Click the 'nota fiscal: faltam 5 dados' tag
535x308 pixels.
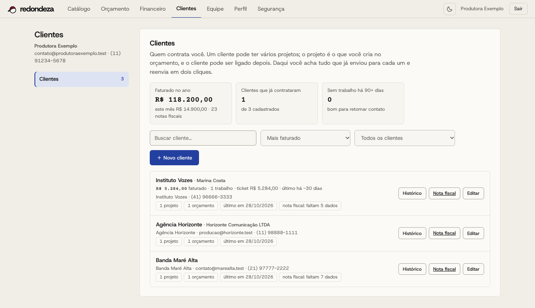coord(310,206)
